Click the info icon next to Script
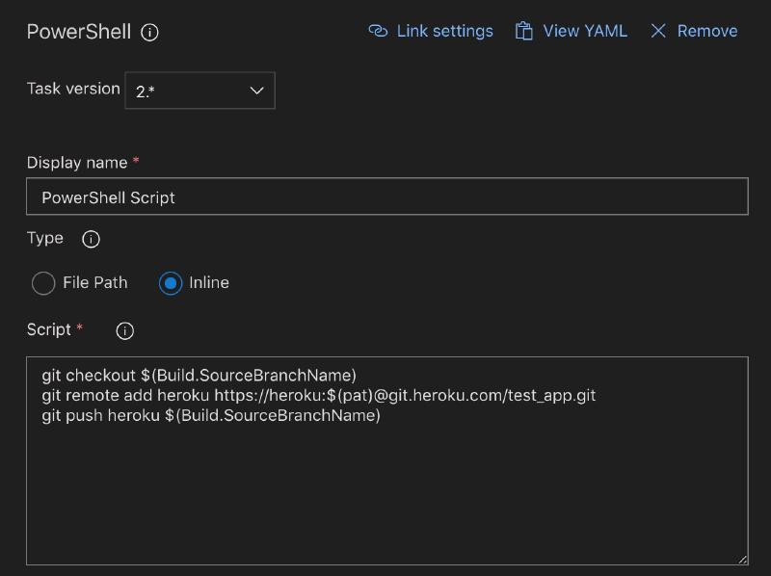The width and height of the screenshot is (771, 576). tap(123, 329)
